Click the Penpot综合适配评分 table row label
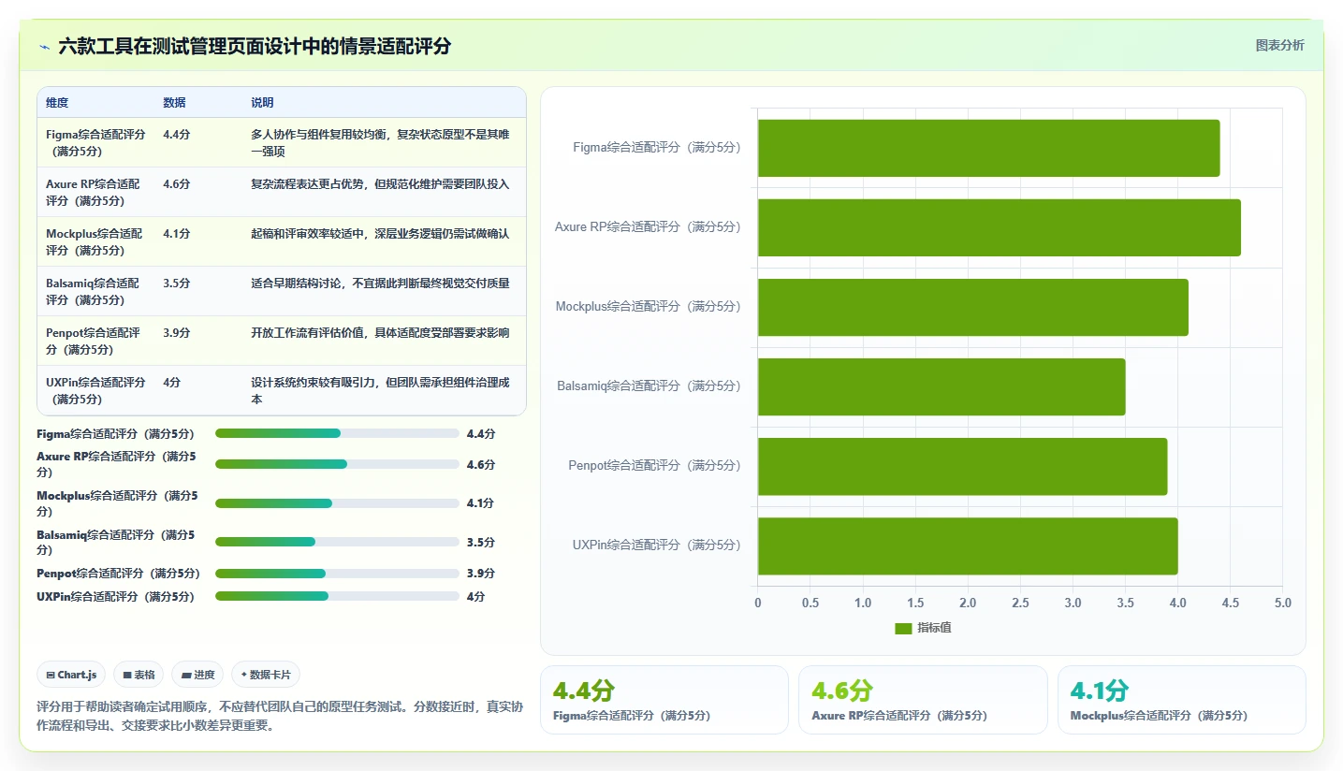Image resolution: width=1343 pixels, height=771 pixels. tap(93, 341)
